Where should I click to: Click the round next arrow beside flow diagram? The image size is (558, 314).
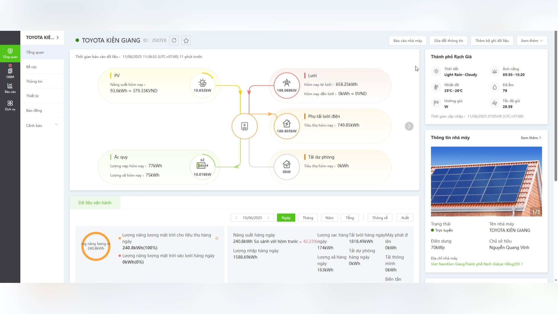409,126
